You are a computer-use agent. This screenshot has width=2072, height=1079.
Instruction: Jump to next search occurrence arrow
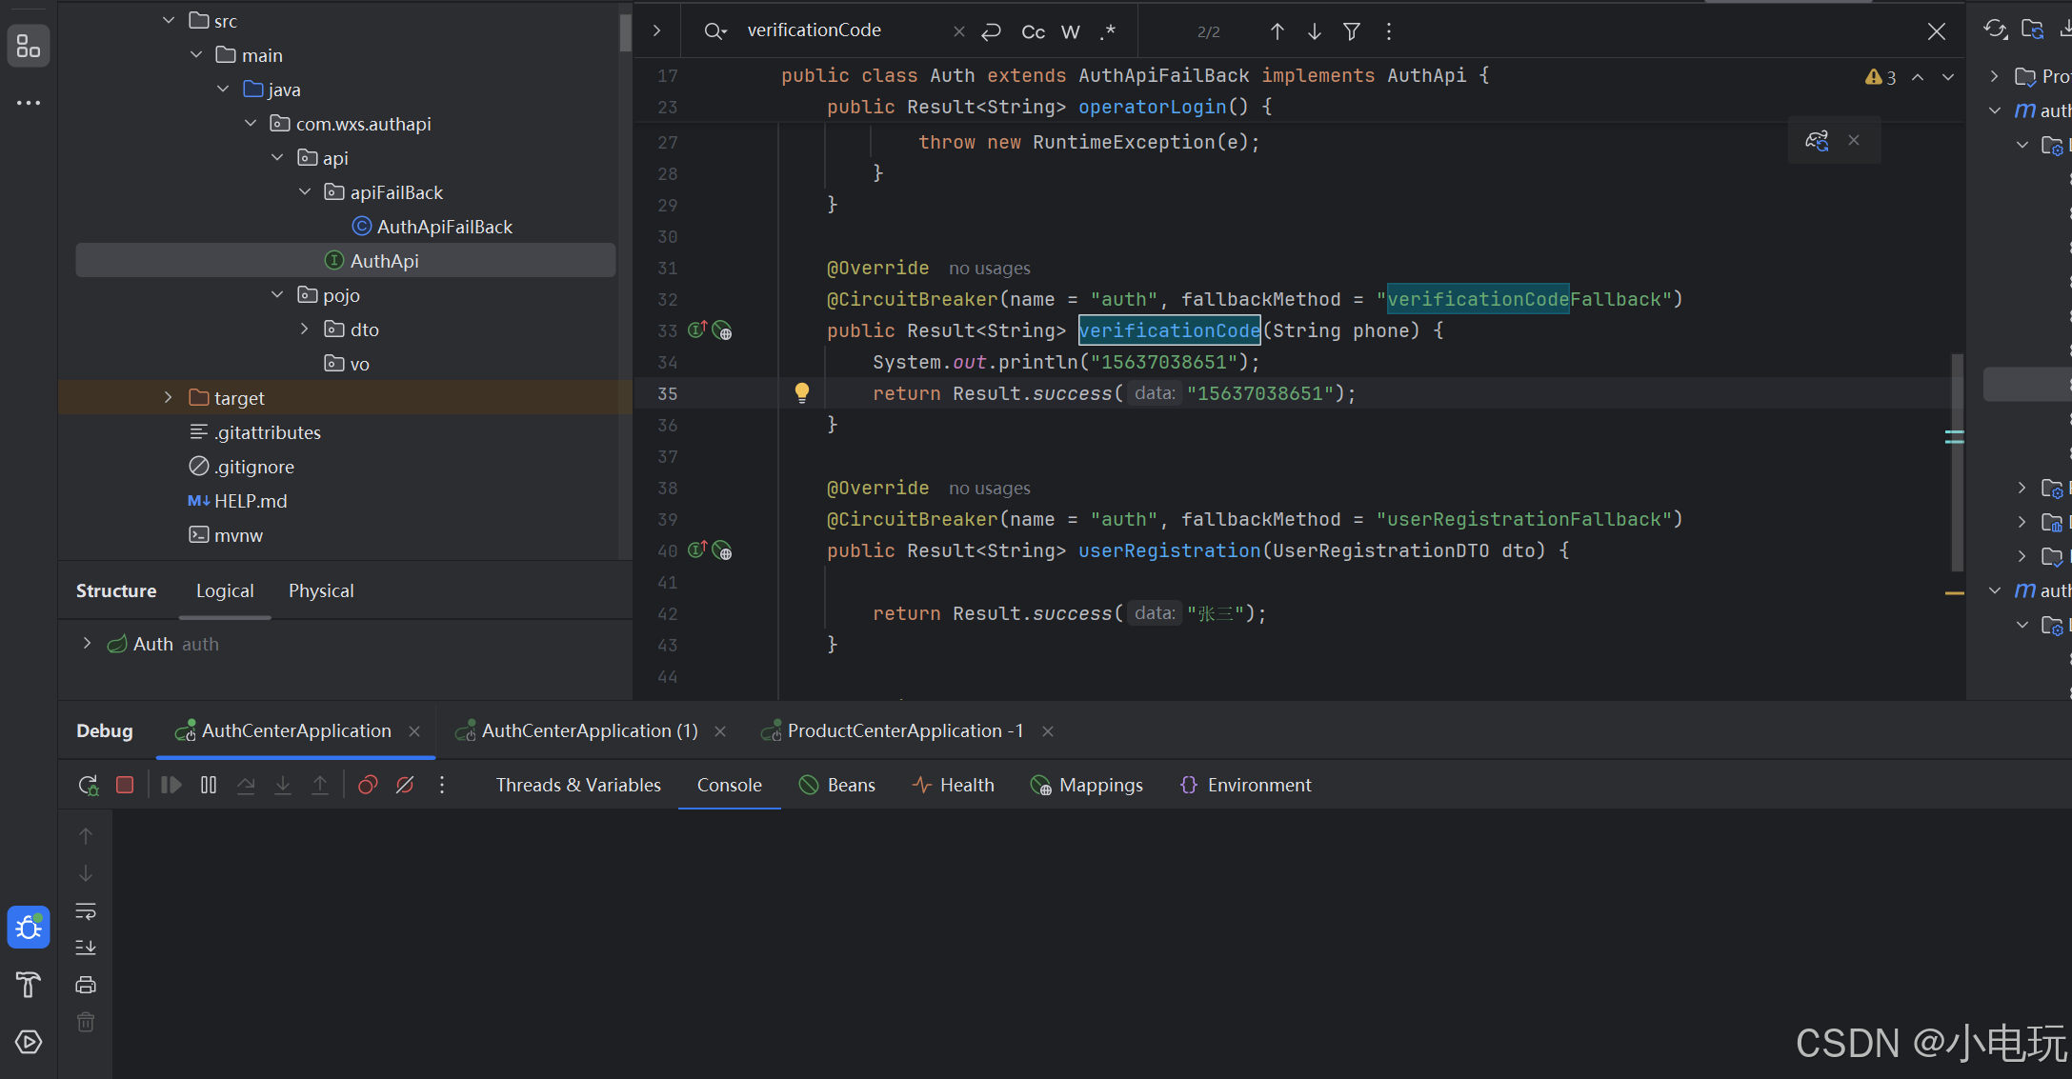(1314, 31)
